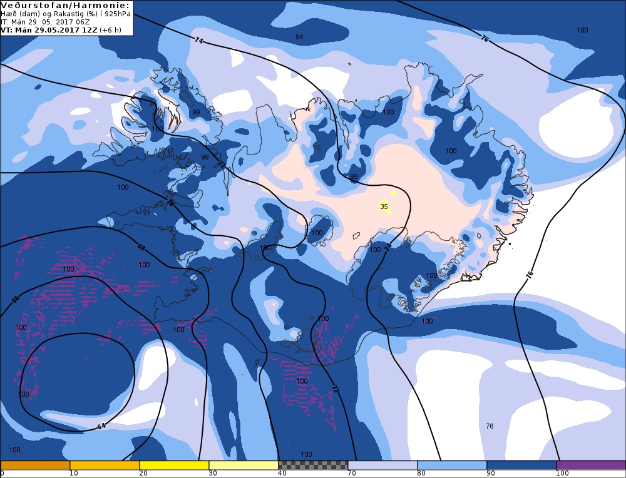Click the bright yellow 20–30 legend swatch

174,465
